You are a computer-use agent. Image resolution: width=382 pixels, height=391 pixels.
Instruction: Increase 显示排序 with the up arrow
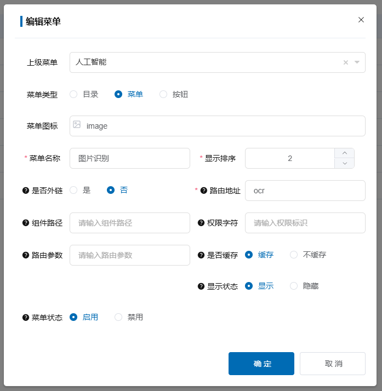click(x=345, y=153)
